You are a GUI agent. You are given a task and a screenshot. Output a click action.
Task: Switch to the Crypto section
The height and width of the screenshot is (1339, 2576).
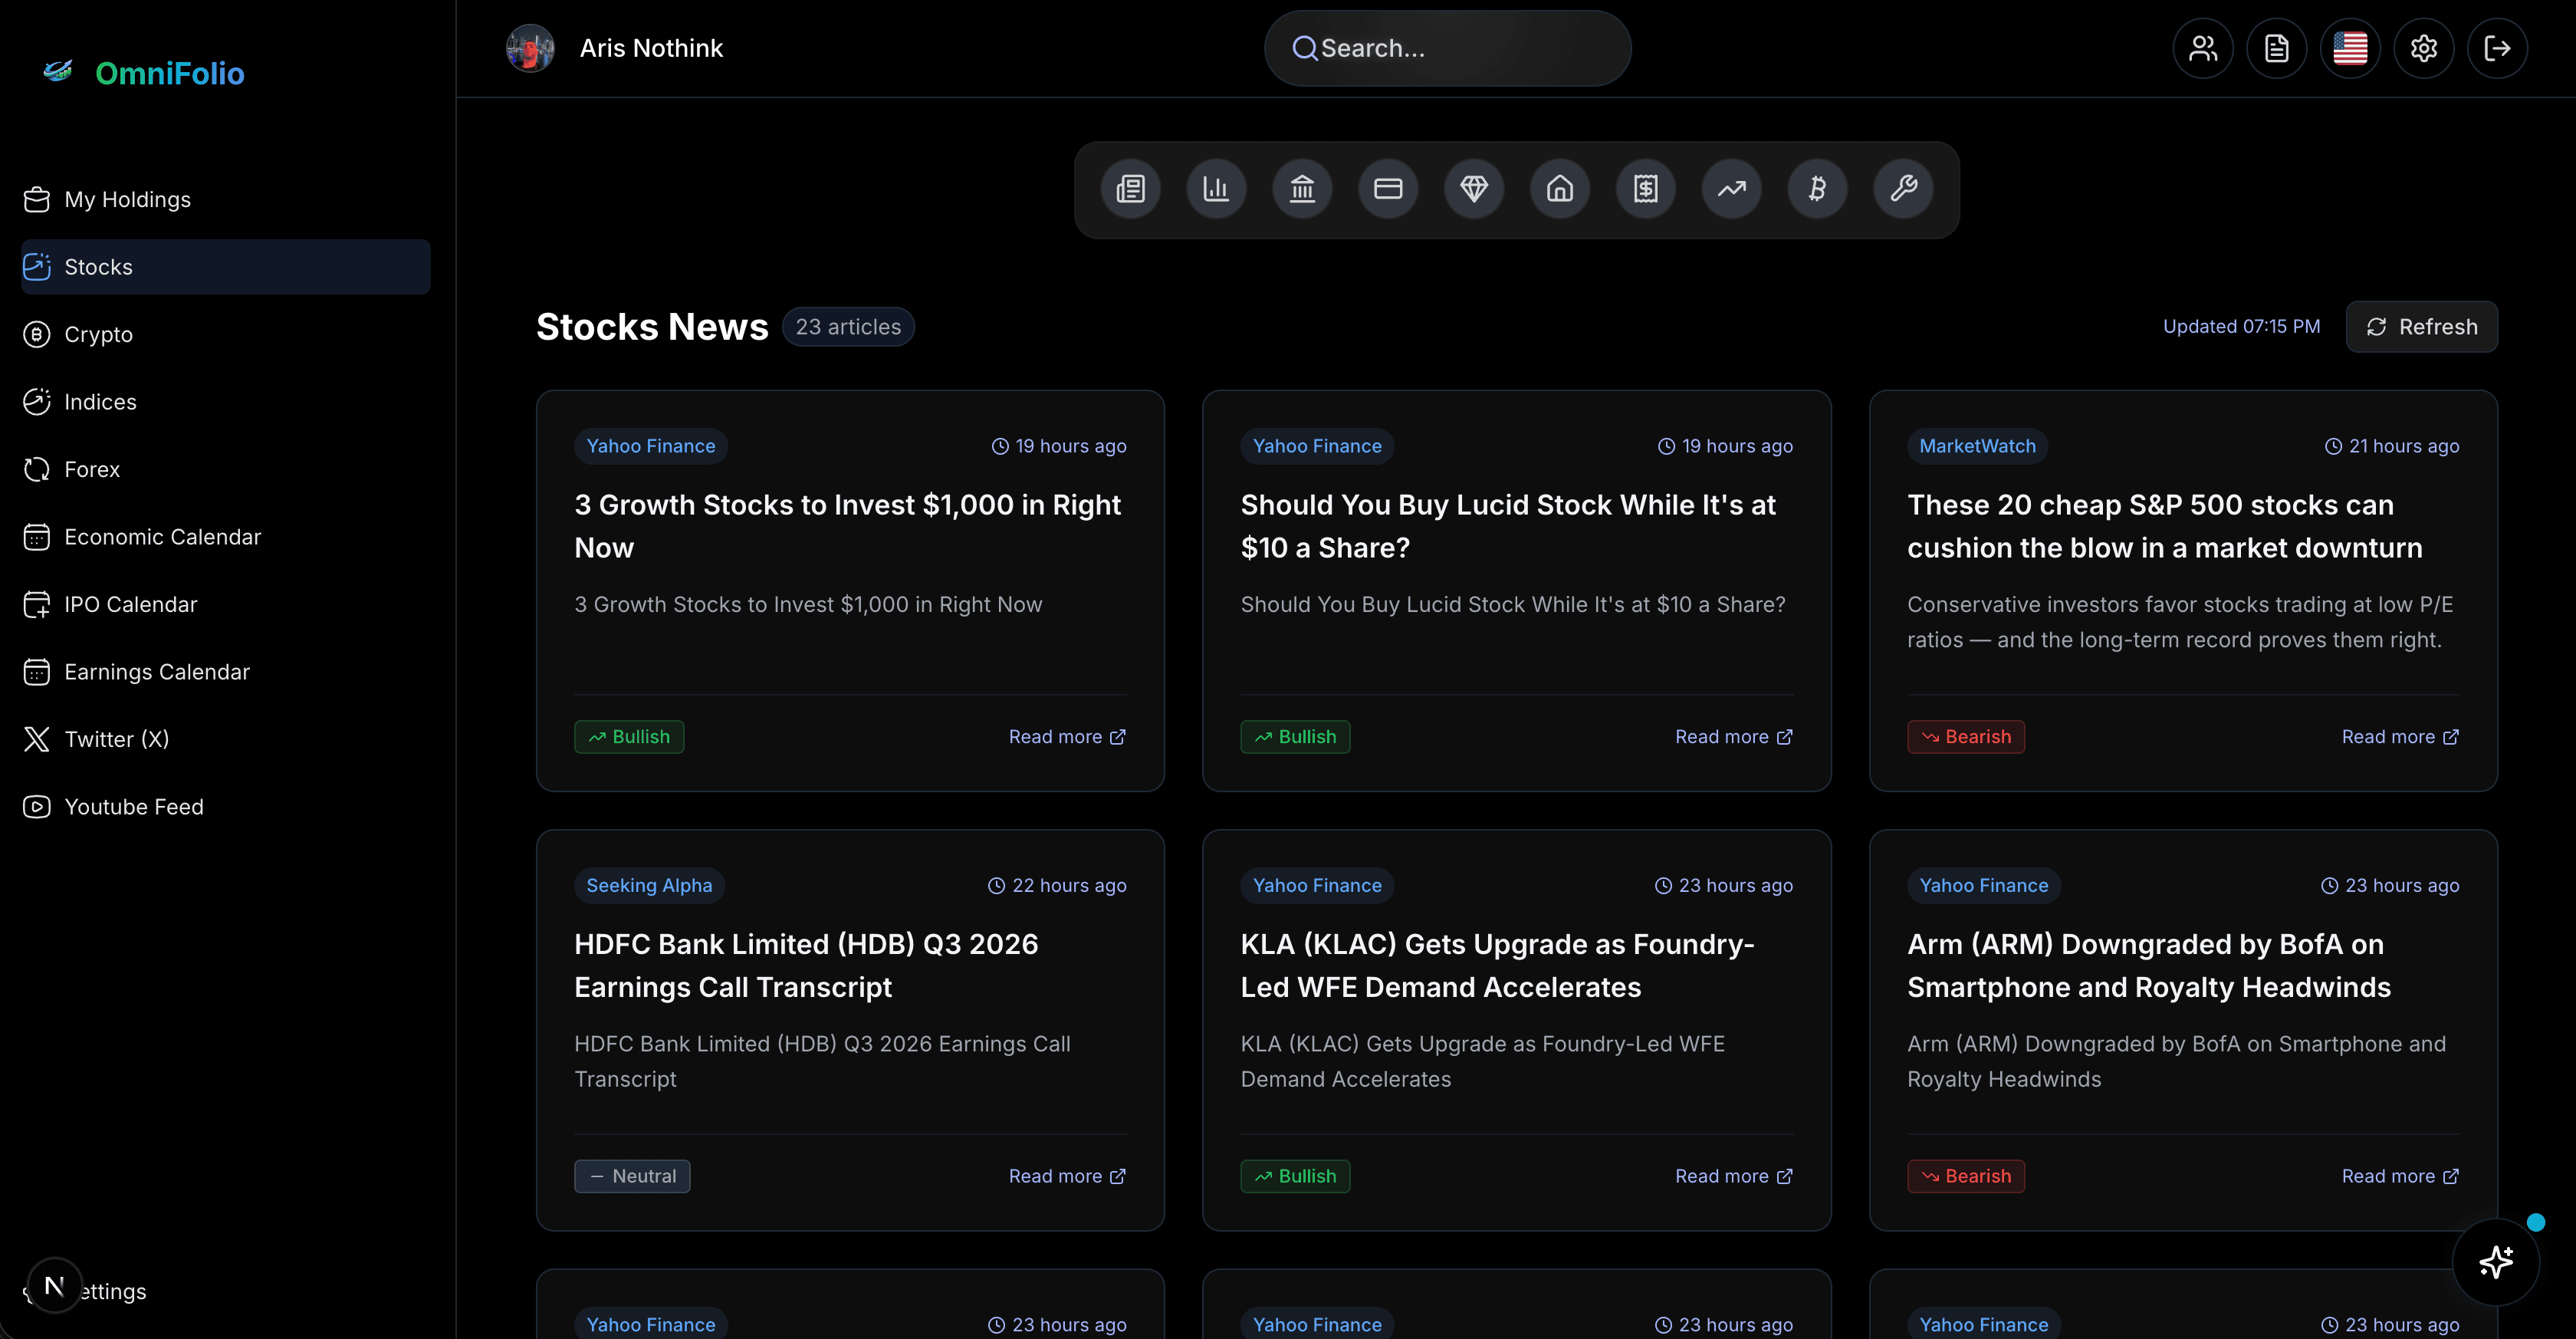[98, 334]
